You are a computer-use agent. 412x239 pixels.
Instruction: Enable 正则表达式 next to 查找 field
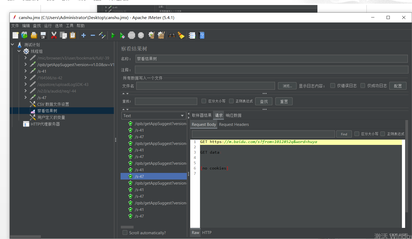pos(231,101)
